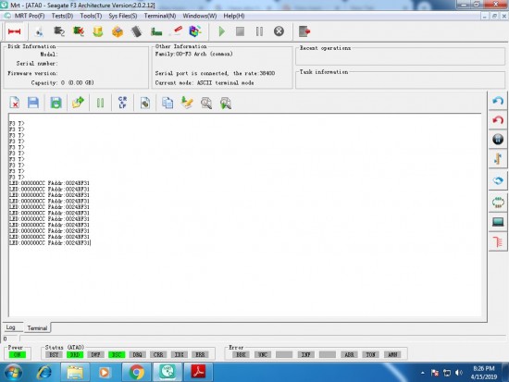Viewport: 509px width, 382px height.
Task: Click the circled X cancel icon
Action: point(279,31)
